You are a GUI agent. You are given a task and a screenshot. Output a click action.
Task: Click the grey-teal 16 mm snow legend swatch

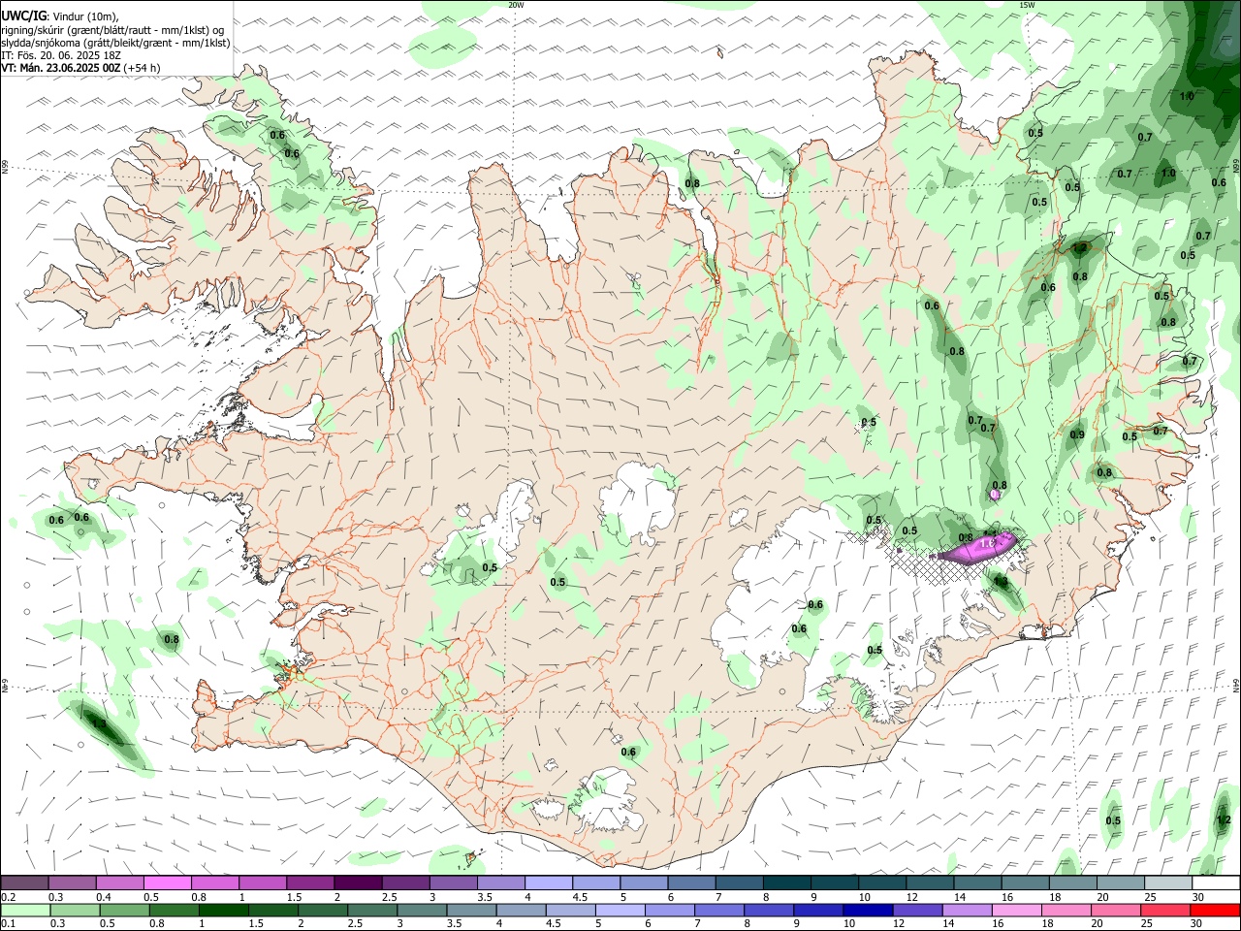1026,883
